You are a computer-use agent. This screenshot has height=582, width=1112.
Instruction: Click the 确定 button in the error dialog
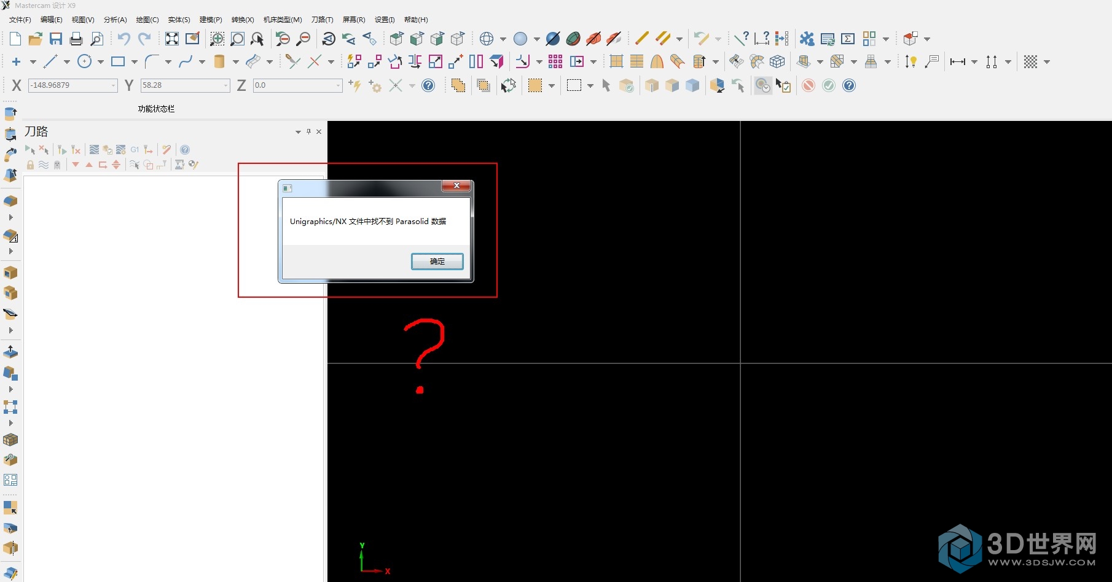pyautogui.click(x=437, y=262)
